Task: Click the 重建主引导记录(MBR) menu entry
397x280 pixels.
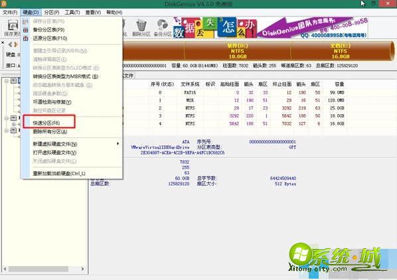Action: tap(72, 51)
